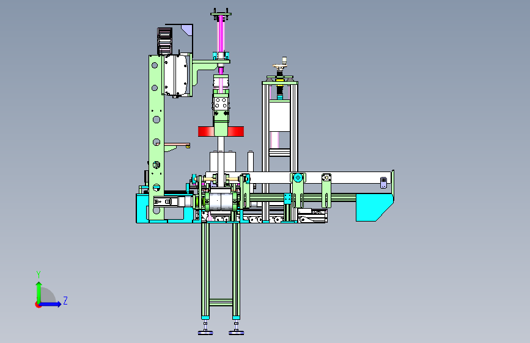Select the magenta vertical rod at the top
This screenshot has height=343, width=530.
[x=221, y=32]
